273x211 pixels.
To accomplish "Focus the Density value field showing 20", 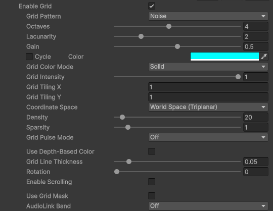I will pos(256,117).
